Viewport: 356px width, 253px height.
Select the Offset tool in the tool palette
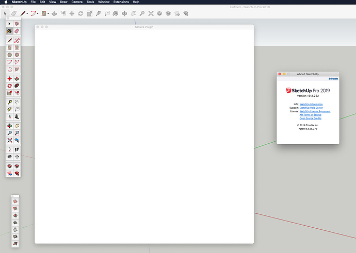[17, 93]
